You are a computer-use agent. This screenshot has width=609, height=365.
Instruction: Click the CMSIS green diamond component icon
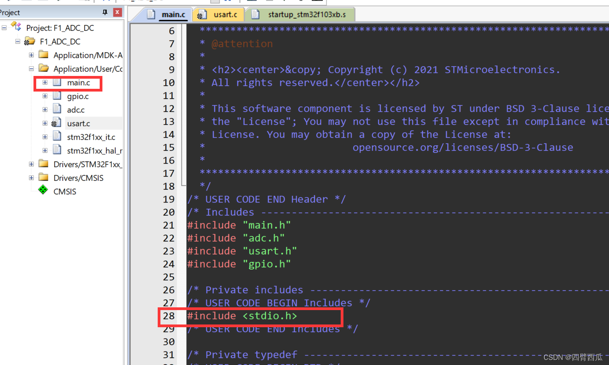coord(43,191)
